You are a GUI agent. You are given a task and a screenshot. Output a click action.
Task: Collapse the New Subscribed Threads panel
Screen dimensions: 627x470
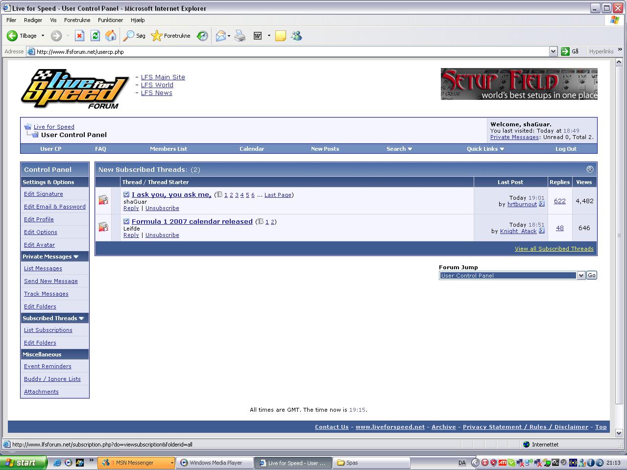(x=590, y=169)
